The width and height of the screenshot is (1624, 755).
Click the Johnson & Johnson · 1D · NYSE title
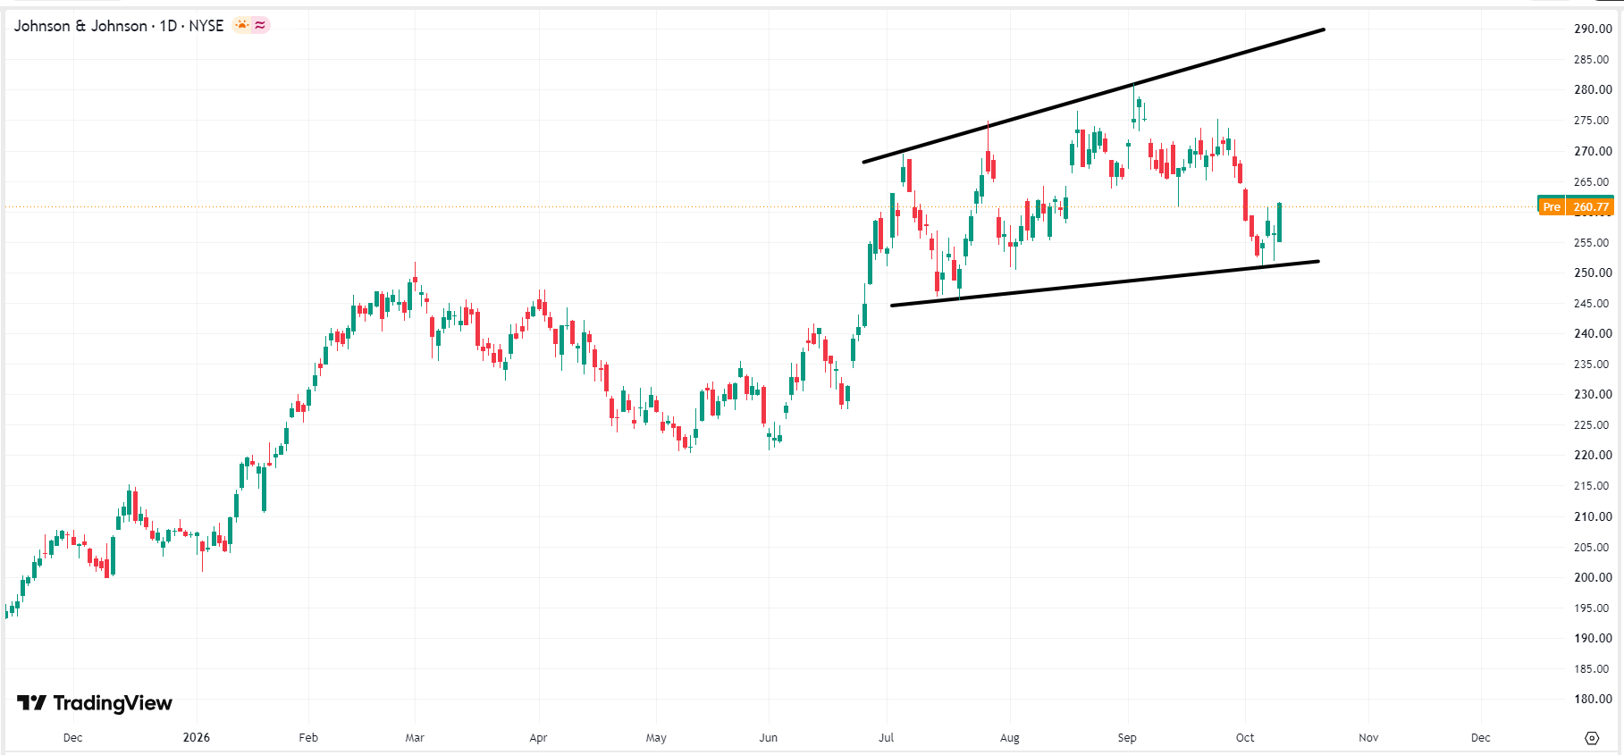tap(119, 26)
